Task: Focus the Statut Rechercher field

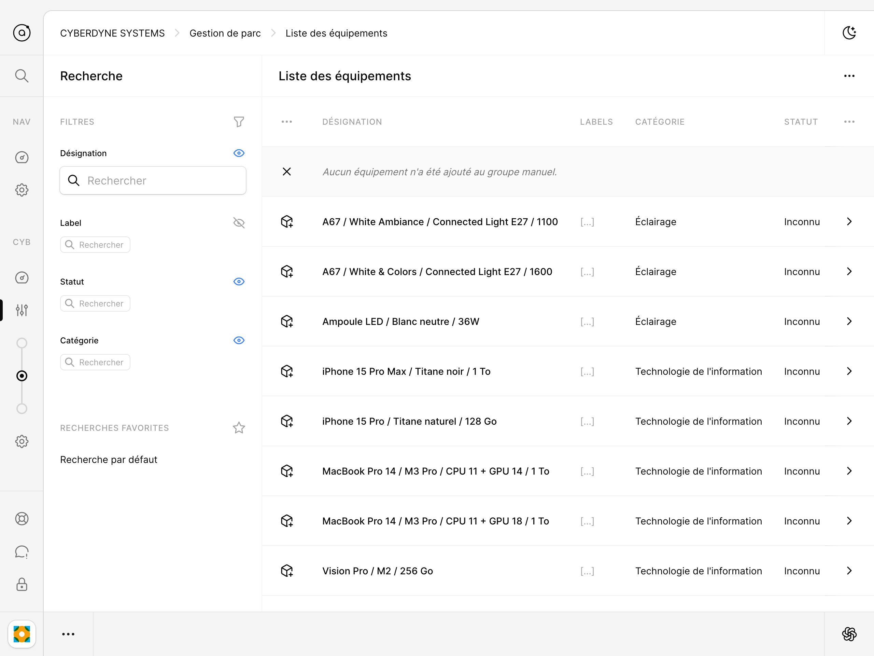Action: [95, 303]
